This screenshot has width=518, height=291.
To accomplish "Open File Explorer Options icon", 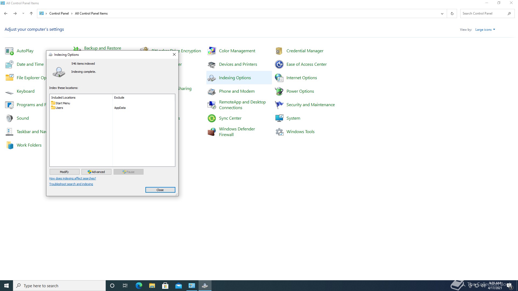I will [9, 78].
